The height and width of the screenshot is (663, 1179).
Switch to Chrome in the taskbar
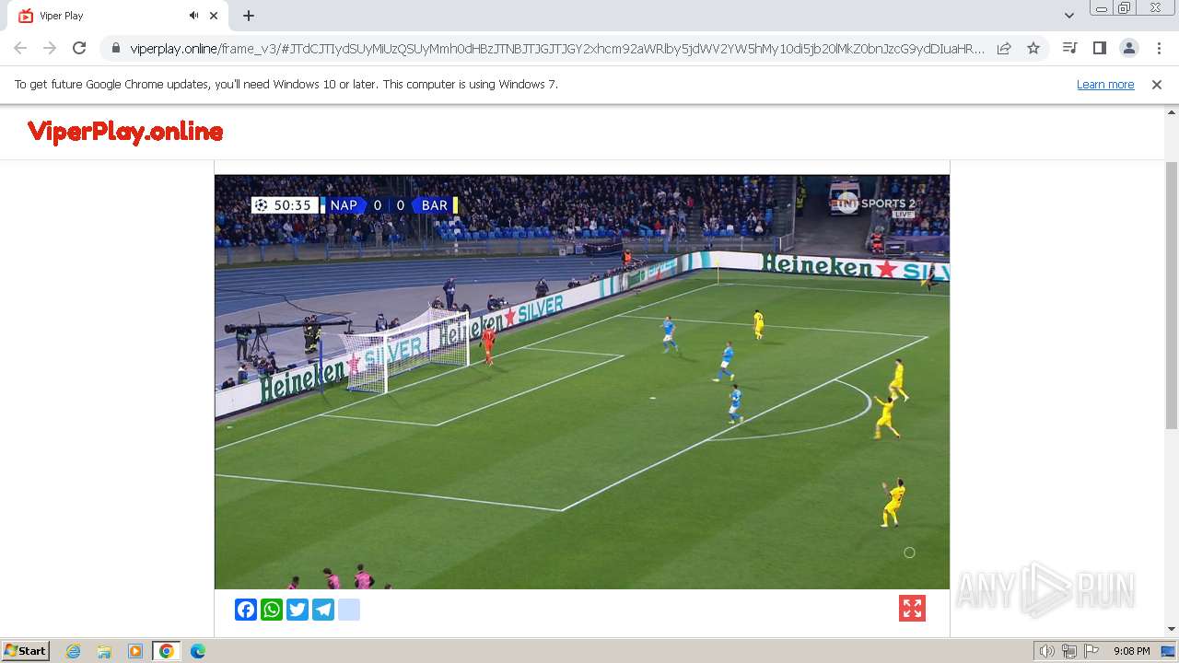167,651
